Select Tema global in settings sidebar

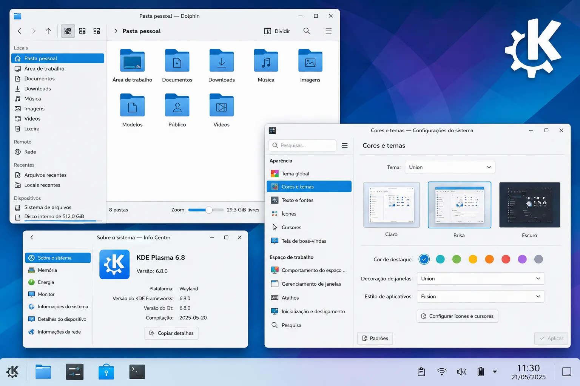pos(309,174)
